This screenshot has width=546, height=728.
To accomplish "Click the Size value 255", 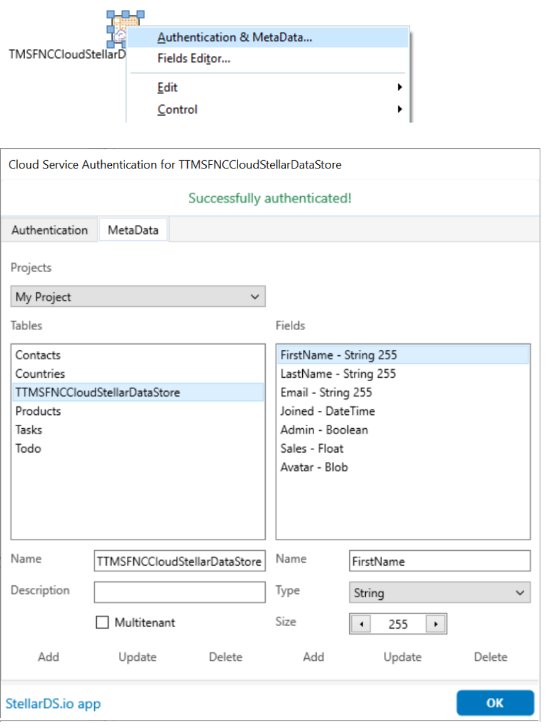I will coord(398,624).
